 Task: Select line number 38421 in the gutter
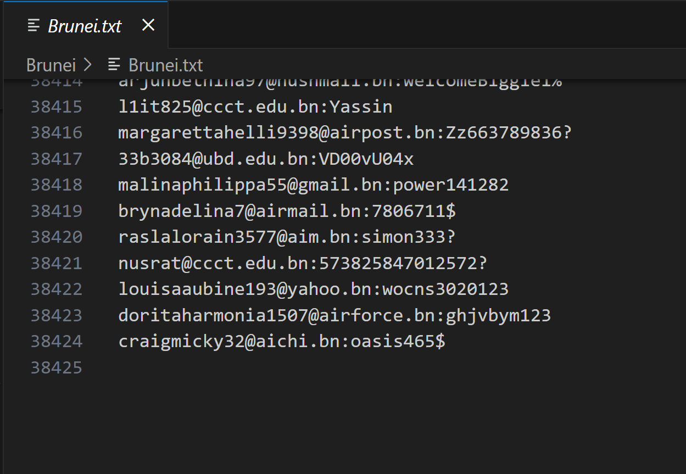[56, 263]
